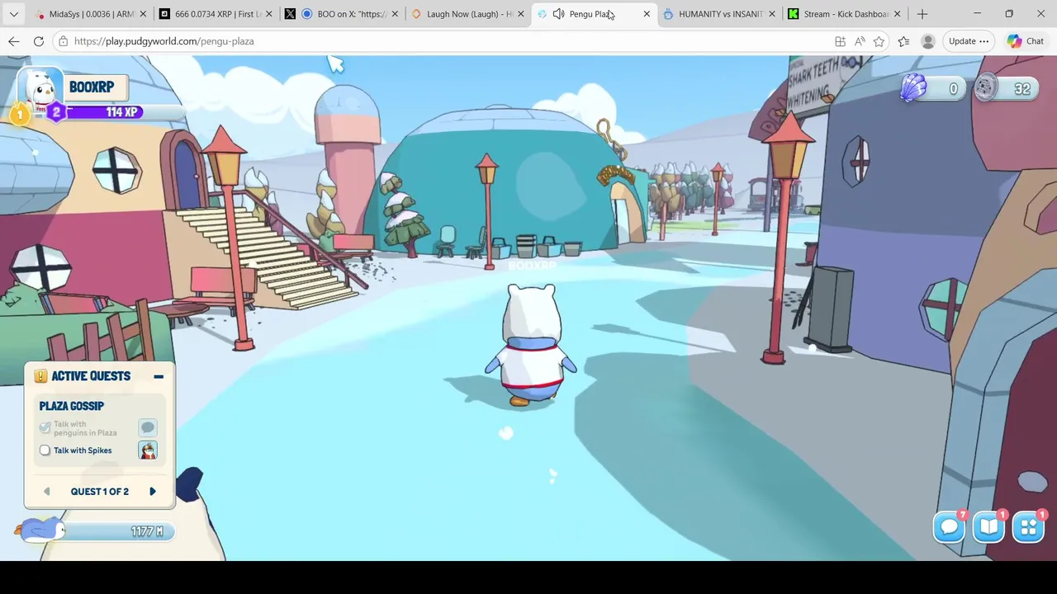The width and height of the screenshot is (1057, 594).
Task: Open the split screen icon in address bar
Action: (840, 41)
